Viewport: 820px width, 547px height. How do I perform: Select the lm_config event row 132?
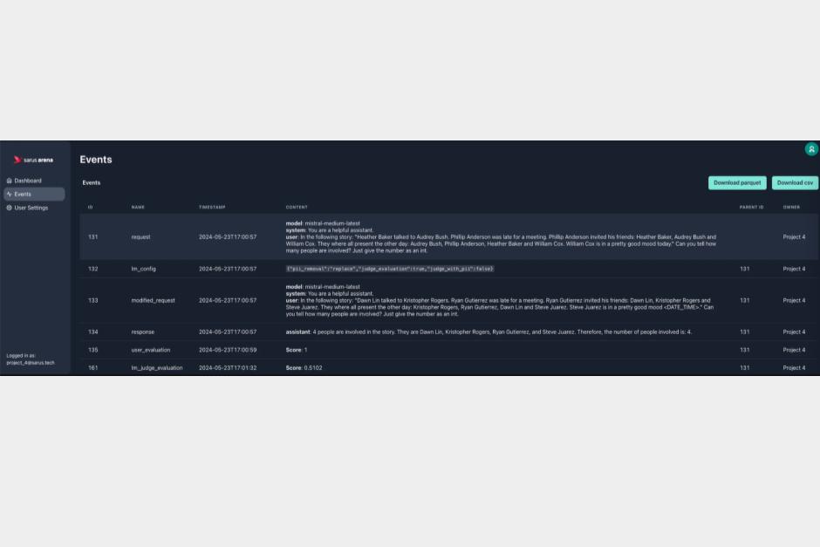tap(143, 269)
